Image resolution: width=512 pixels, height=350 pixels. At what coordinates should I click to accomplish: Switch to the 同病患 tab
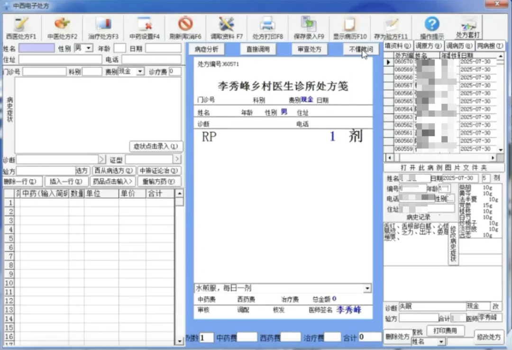coord(490,46)
